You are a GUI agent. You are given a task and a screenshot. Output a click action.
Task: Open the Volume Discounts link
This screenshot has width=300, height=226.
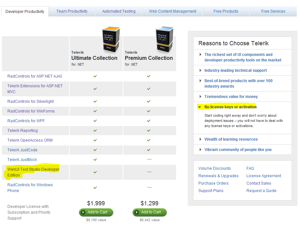click(x=215, y=168)
